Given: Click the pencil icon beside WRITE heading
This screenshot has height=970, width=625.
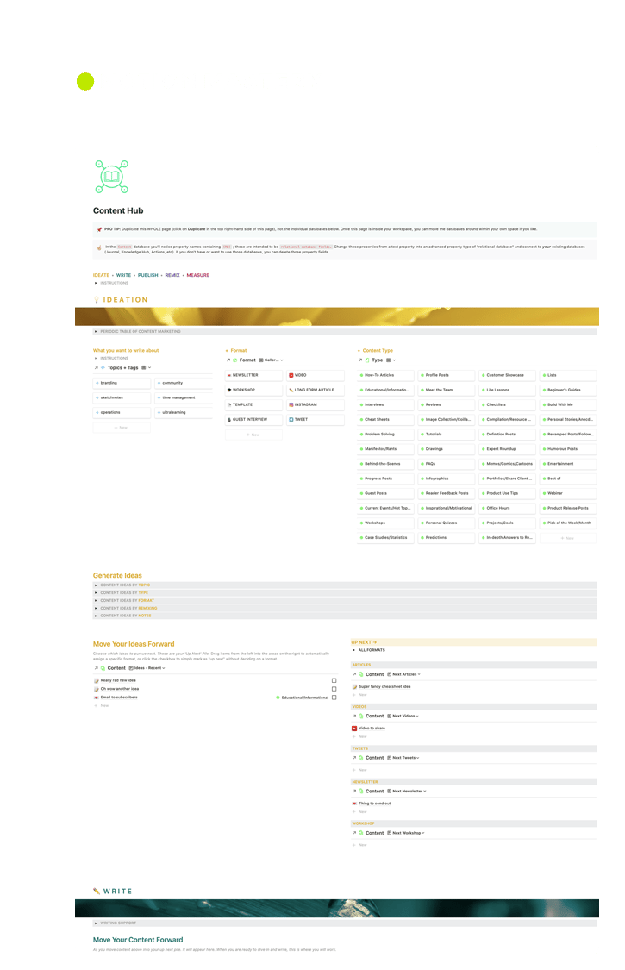Looking at the screenshot, I should pyautogui.click(x=97, y=891).
